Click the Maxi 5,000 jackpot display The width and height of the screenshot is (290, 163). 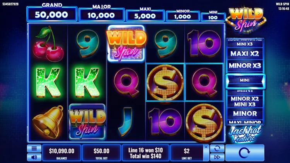pos(145,15)
